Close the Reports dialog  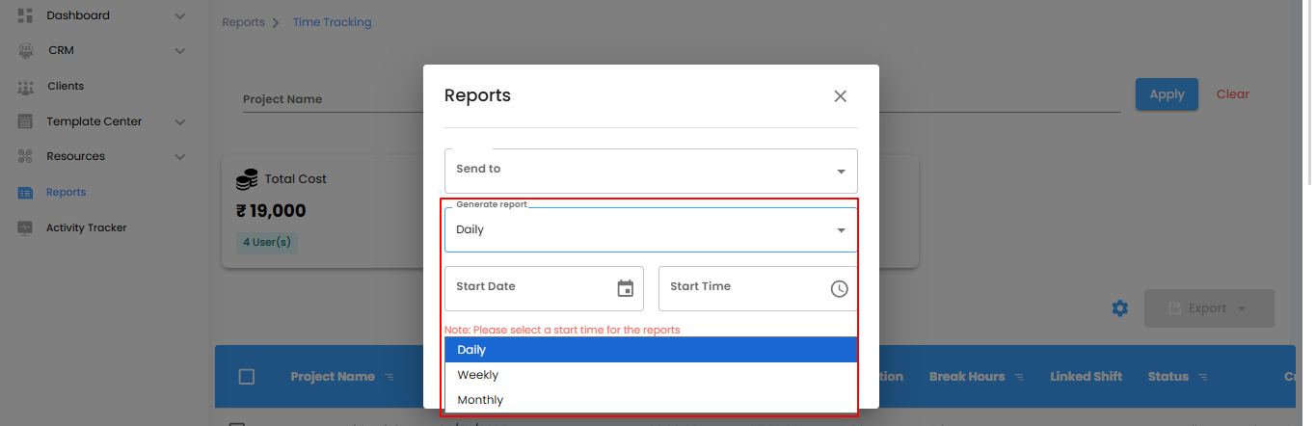tap(840, 96)
